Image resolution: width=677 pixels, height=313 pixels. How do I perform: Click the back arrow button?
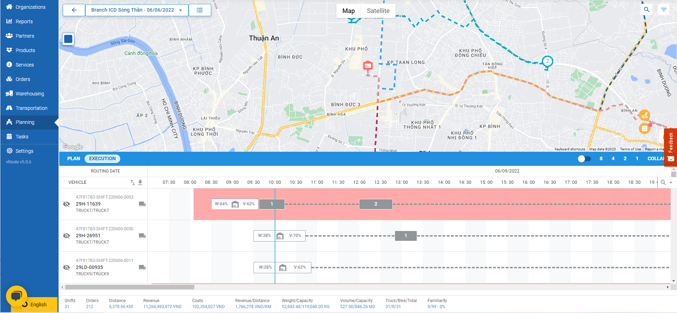(74, 10)
